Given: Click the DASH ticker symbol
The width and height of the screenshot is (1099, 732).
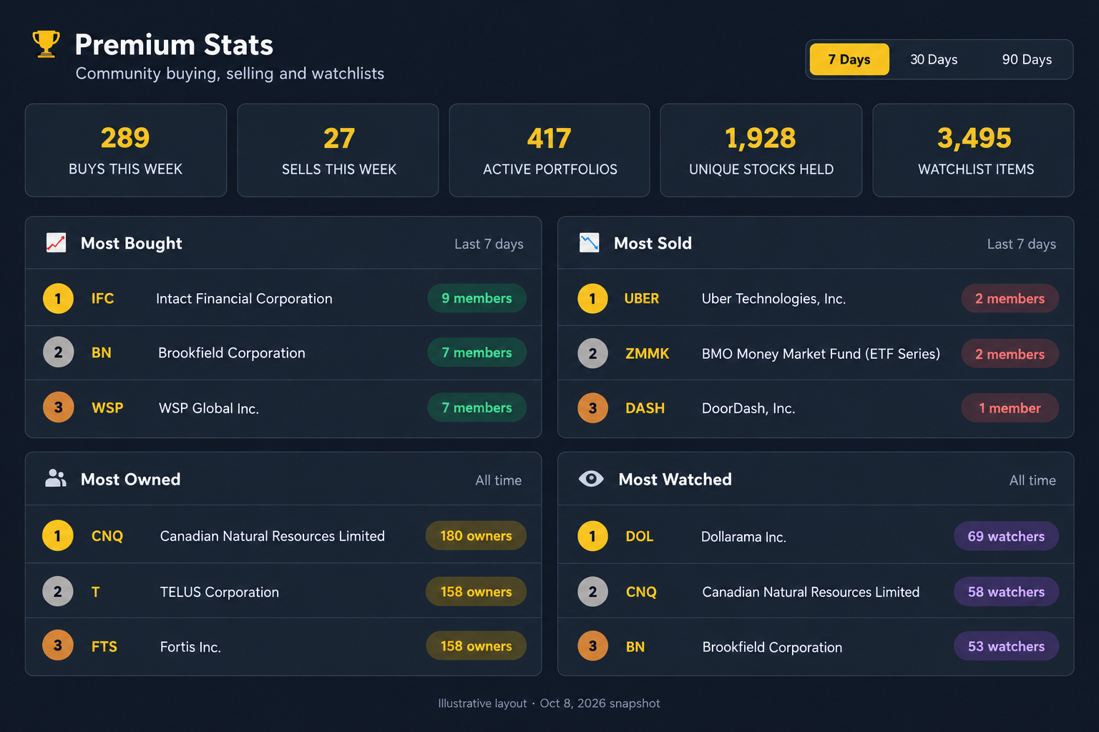Looking at the screenshot, I should [x=645, y=408].
